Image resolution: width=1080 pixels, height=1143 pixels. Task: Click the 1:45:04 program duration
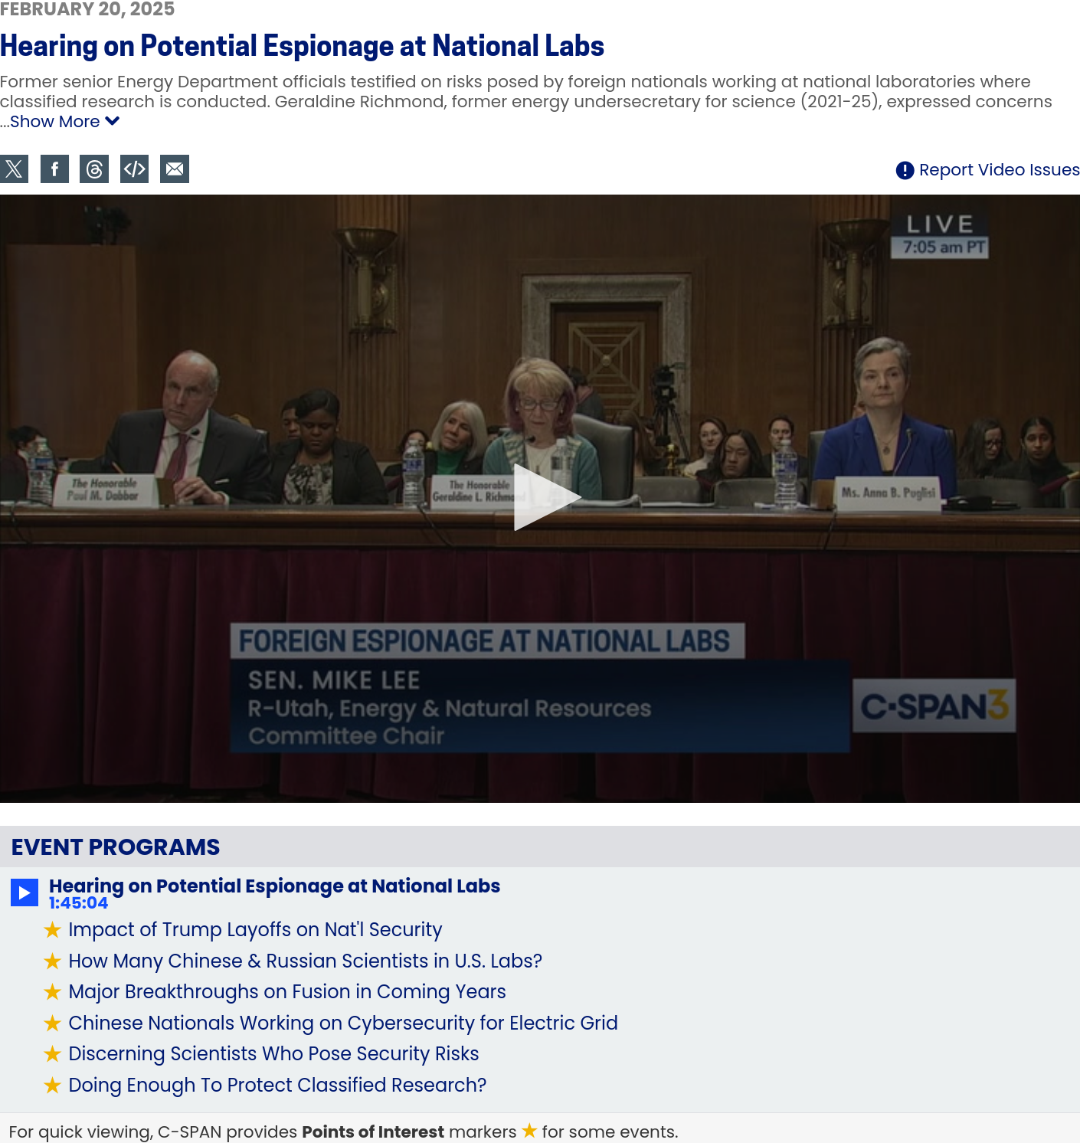[x=78, y=903]
